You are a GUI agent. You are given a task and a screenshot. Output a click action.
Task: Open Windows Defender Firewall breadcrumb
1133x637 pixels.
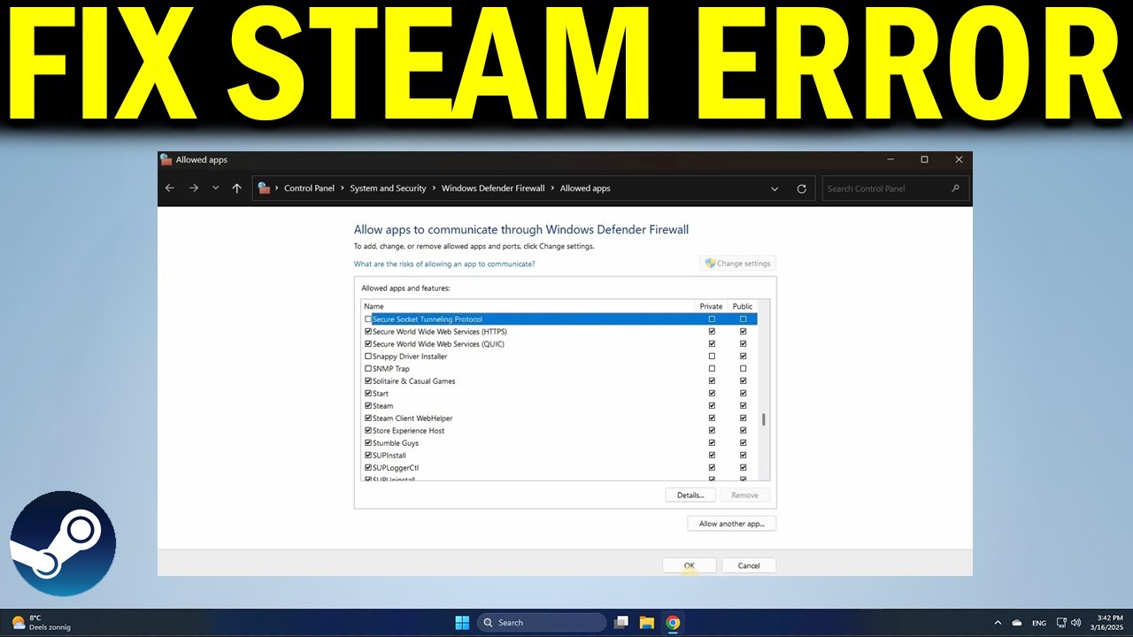click(x=493, y=188)
